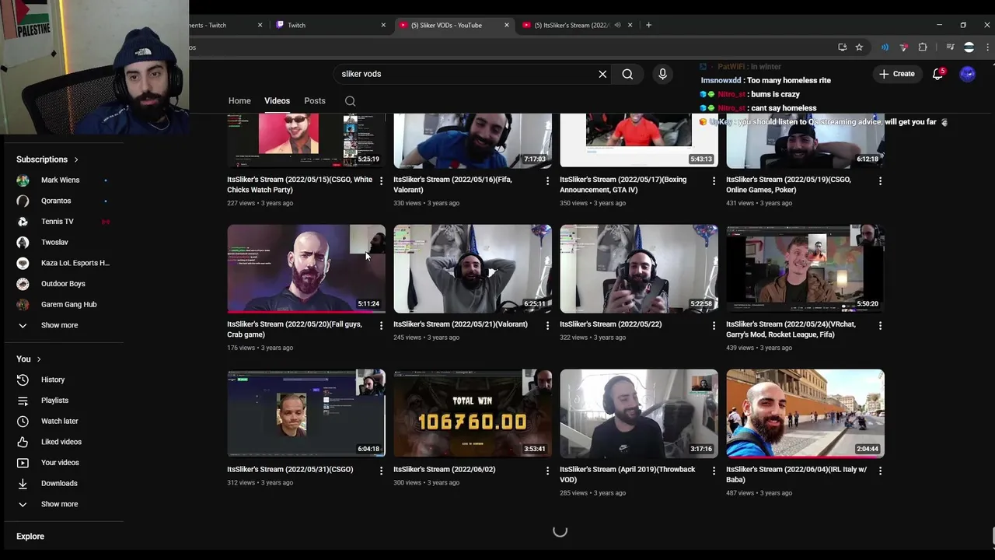Open options for 2022/05/21 Valorant video
Viewport: 995px width, 560px height.
click(x=547, y=326)
